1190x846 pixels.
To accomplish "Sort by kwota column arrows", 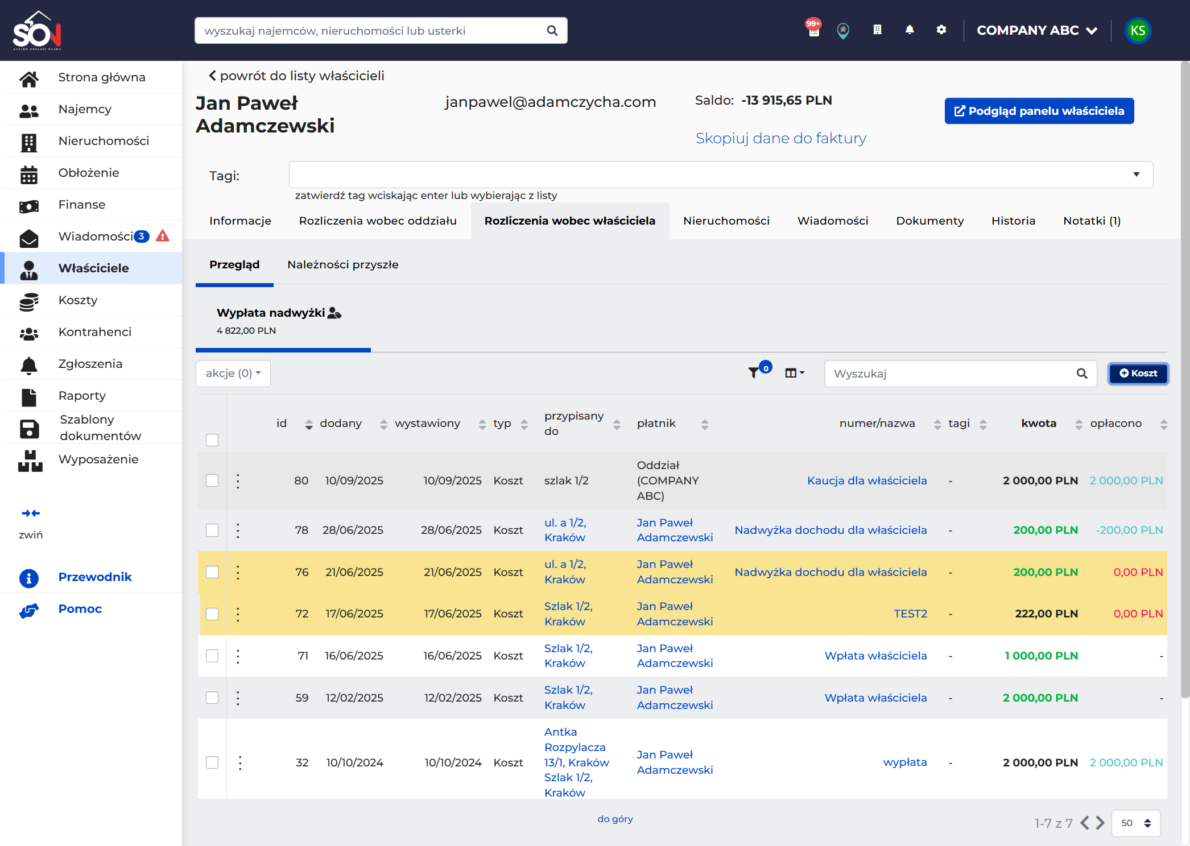I will 1079,424.
